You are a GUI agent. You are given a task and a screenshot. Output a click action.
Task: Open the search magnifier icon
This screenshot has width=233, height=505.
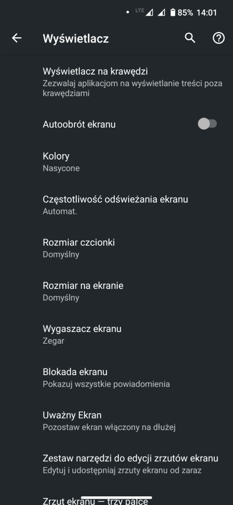(x=190, y=38)
